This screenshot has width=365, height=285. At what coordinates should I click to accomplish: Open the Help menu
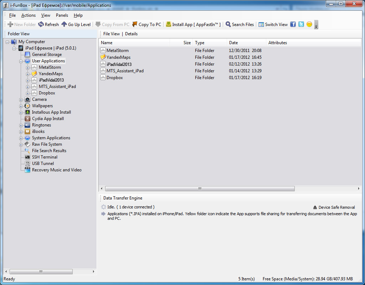pos(78,15)
